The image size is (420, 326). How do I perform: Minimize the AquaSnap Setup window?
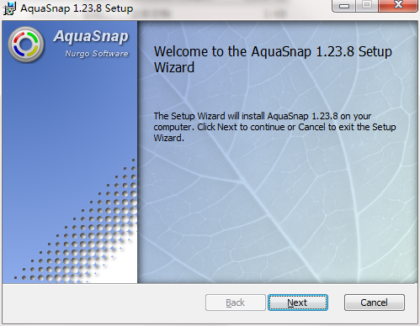[x=343, y=6]
